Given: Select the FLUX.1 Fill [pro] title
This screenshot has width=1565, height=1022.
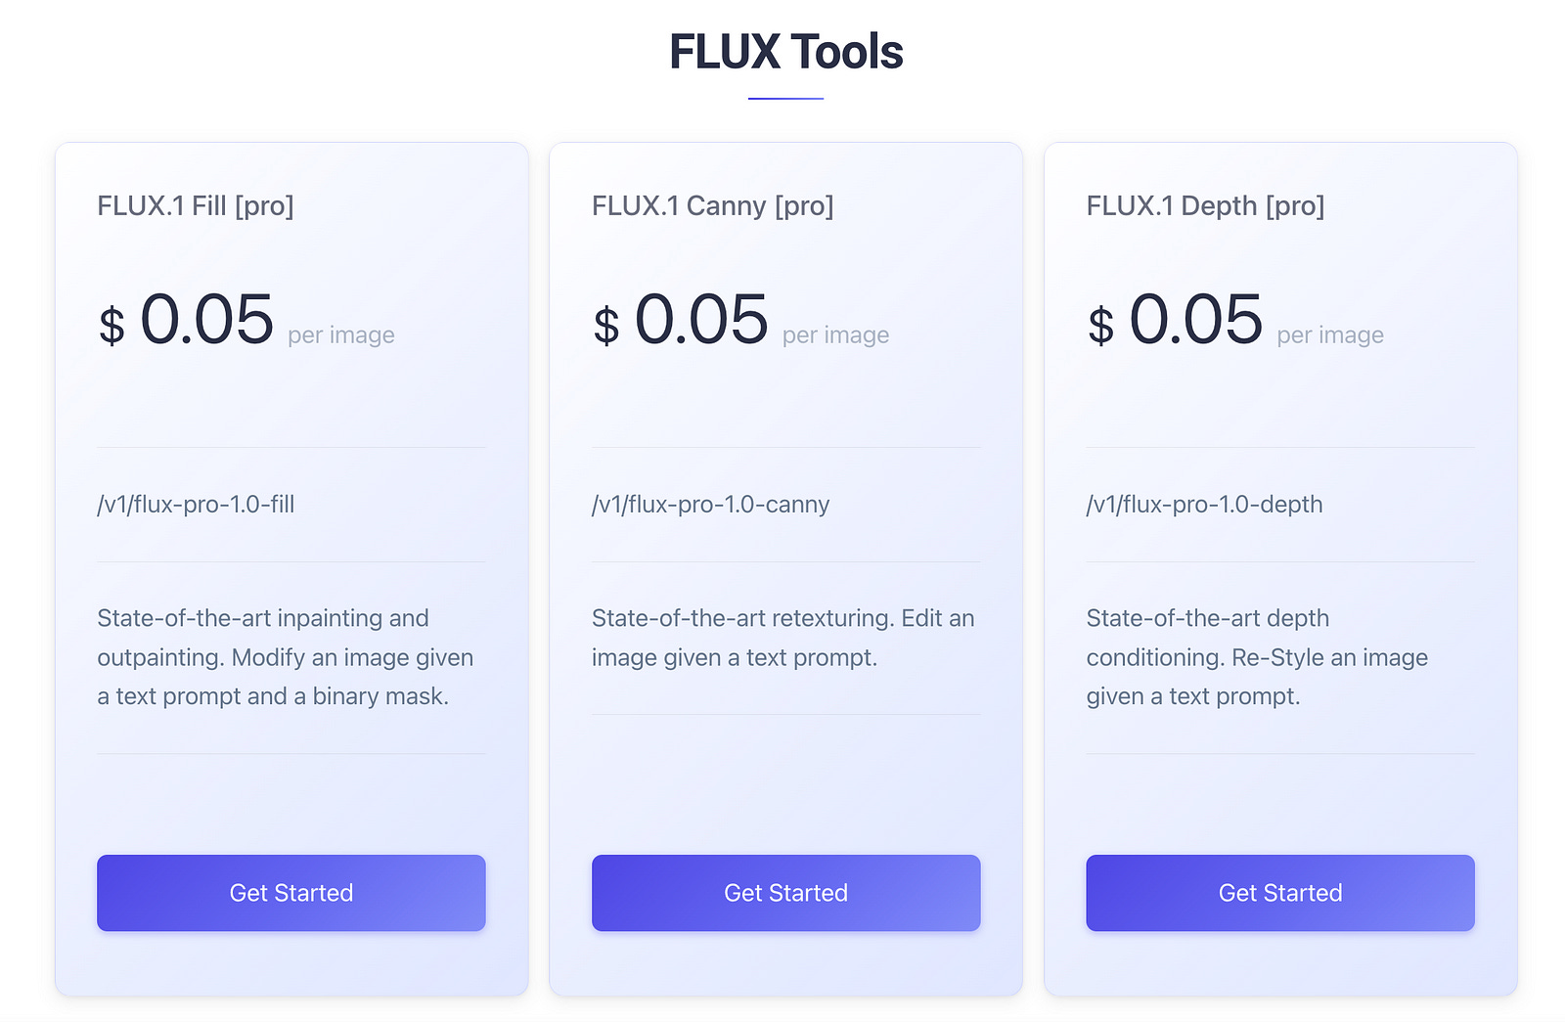Looking at the screenshot, I should [195, 206].
